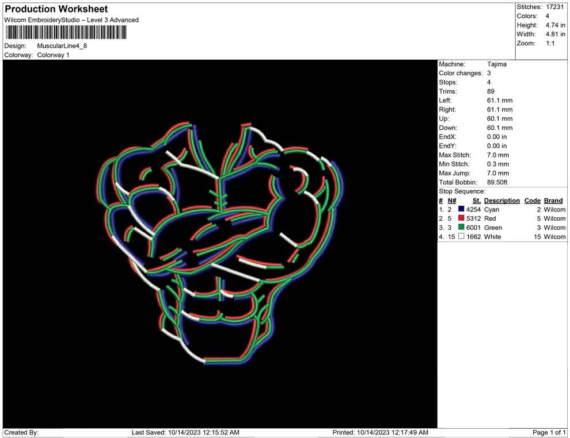The image size is (570, 438).
Task: Click the 'Brand' column header
Action: (553, 201)
